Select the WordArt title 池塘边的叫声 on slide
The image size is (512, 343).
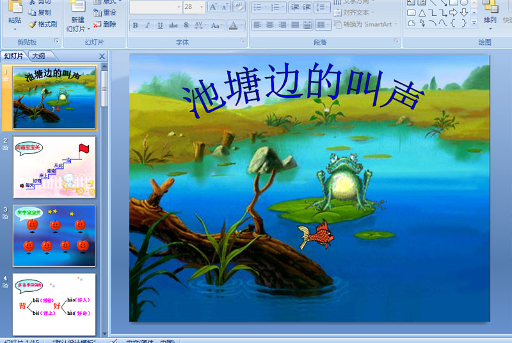point(303,89)
